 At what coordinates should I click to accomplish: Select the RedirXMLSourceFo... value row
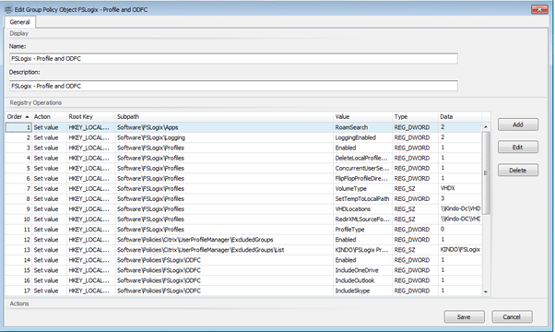(243, 219)
